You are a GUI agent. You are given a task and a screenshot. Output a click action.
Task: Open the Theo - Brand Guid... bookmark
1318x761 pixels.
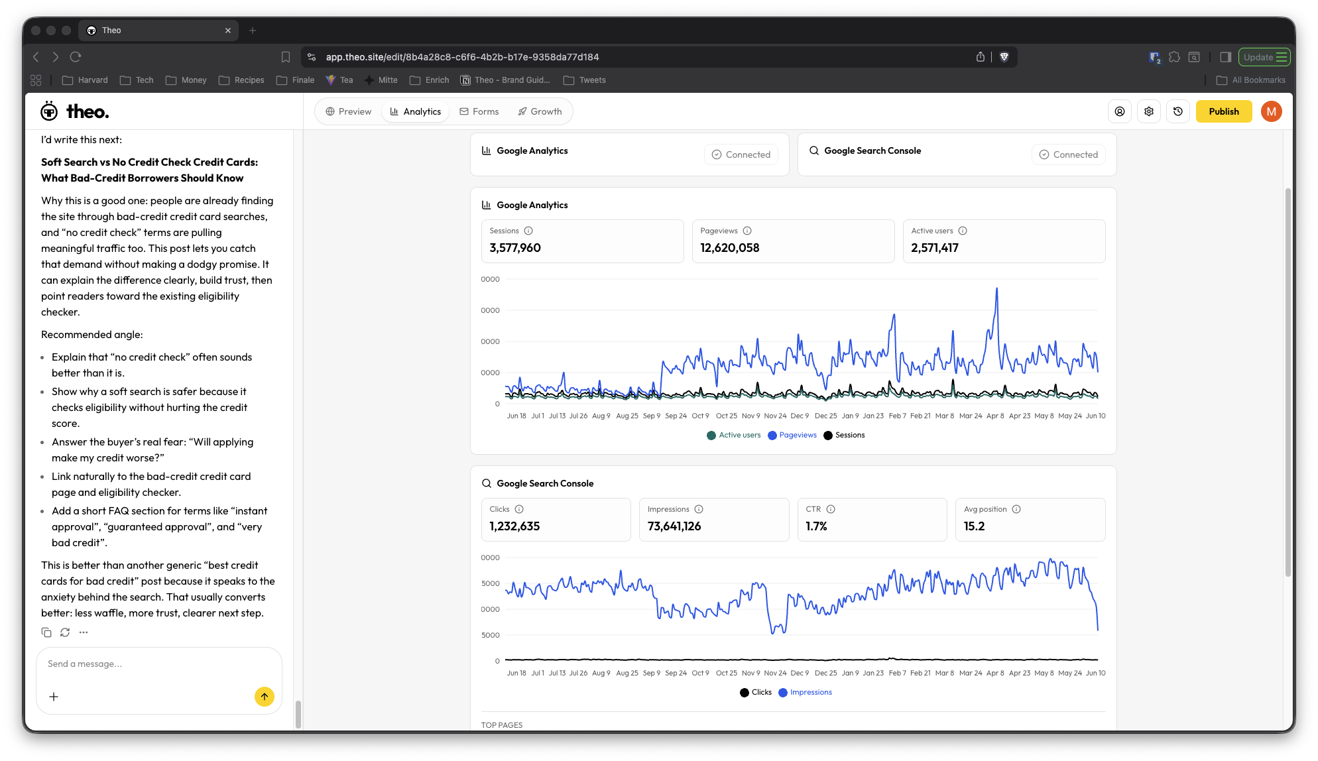click(506, 80)
